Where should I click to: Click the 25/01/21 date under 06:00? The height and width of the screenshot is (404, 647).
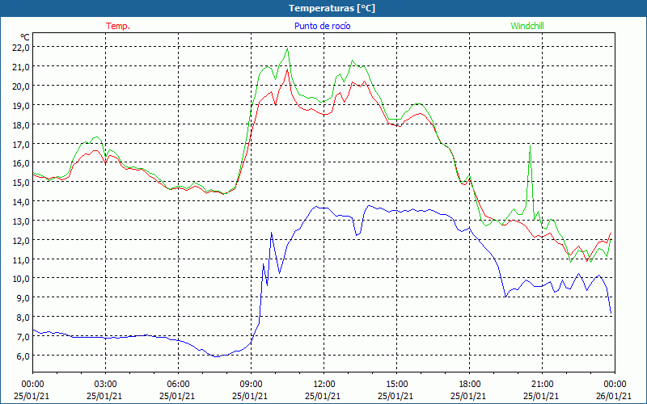[x=177, y=396]
